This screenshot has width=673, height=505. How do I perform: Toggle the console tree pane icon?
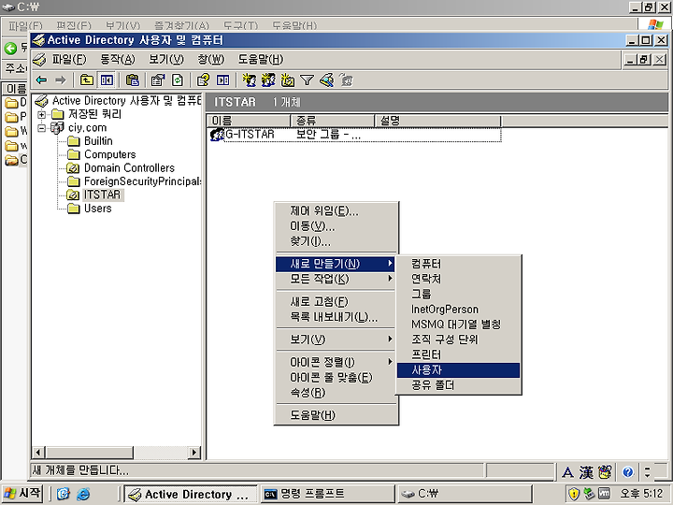107,79
